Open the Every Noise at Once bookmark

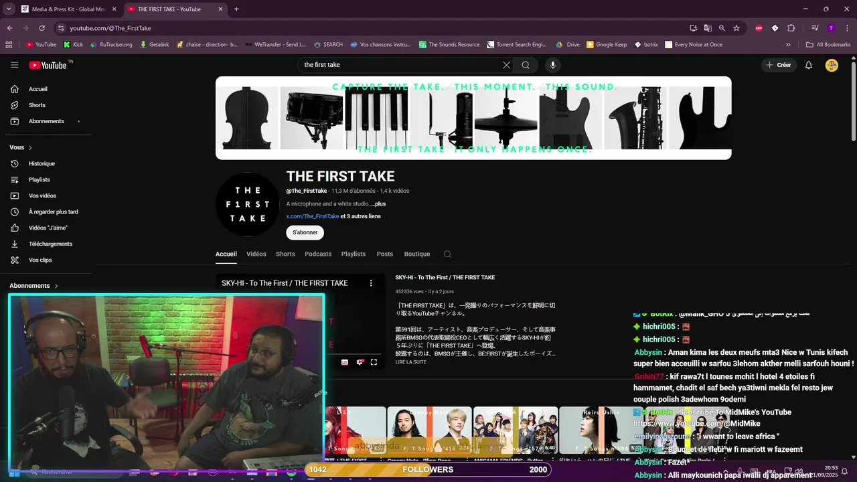tap(694, 45)
